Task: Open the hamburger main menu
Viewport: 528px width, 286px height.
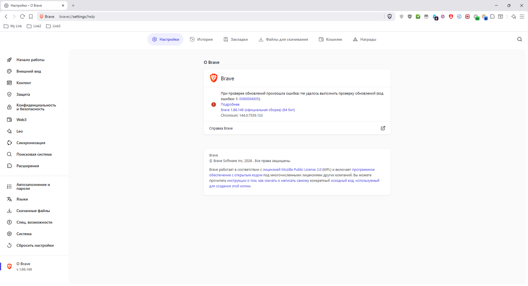Action: tap(522, 17)
